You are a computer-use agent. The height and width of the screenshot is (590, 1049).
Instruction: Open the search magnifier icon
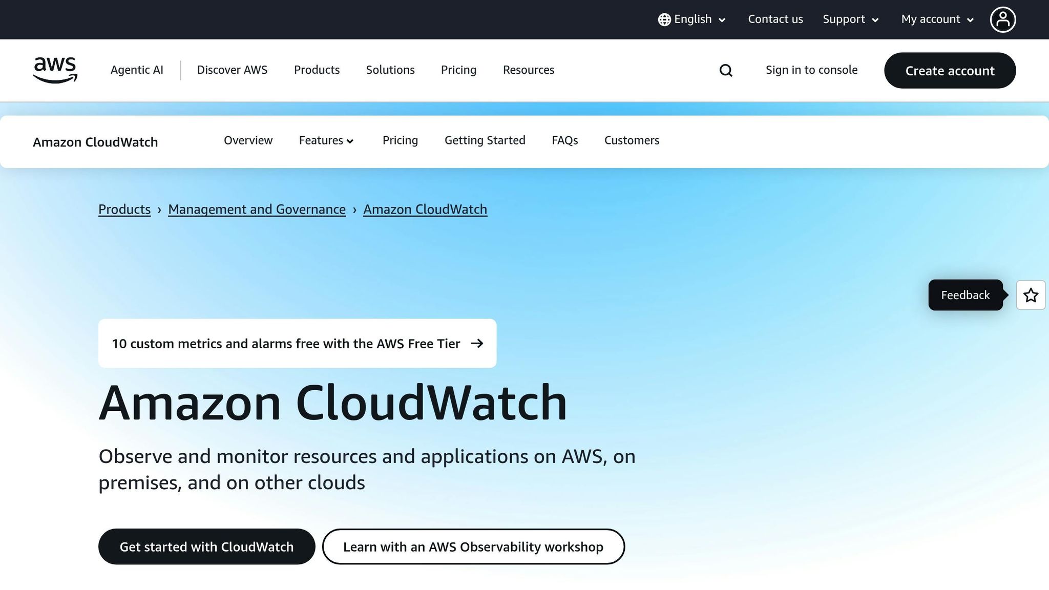(726, 70)
